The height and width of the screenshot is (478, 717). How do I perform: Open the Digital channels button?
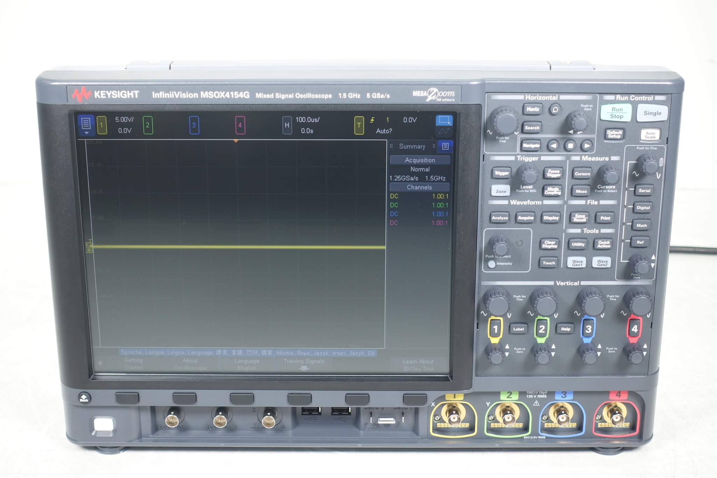tap(643, 208)
